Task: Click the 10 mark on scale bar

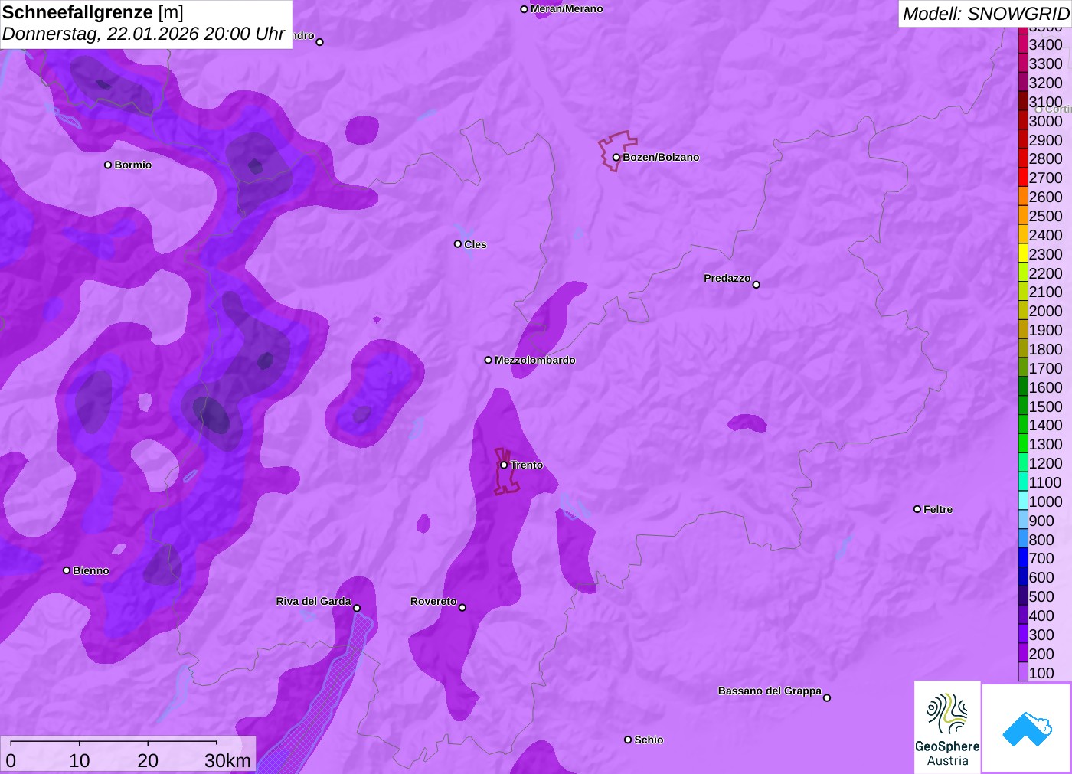Action: point(80,760)
